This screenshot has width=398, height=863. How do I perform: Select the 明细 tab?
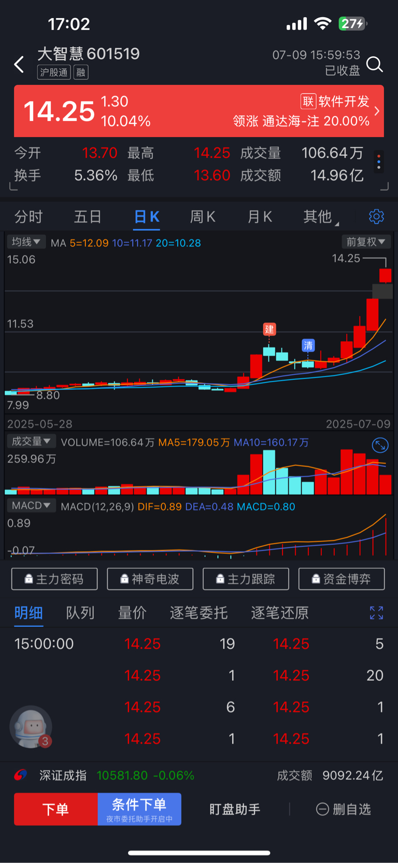pos(29,613)
